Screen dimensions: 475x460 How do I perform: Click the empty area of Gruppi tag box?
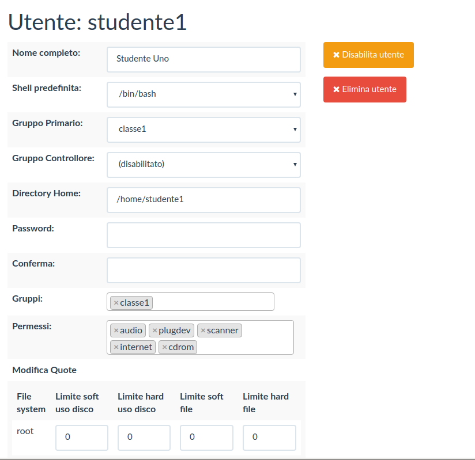213,302
